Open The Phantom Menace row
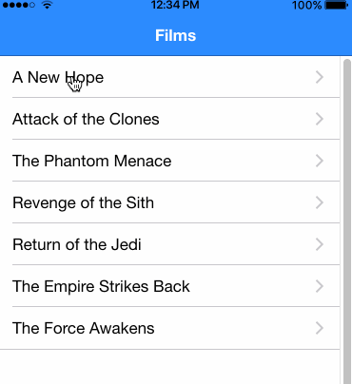 (169, 161)
